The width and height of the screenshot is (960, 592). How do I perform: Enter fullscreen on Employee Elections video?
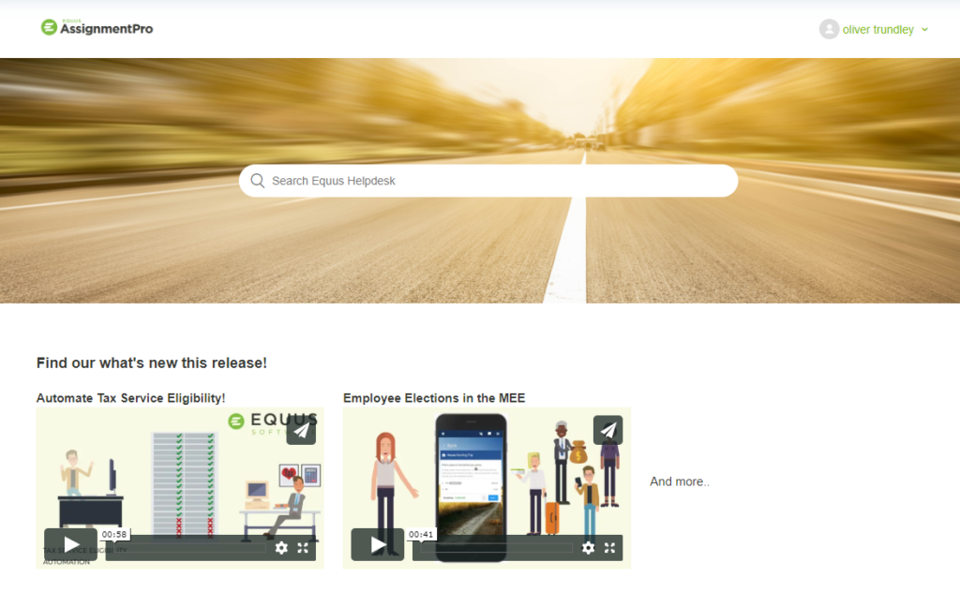click(x=609, y=548)
